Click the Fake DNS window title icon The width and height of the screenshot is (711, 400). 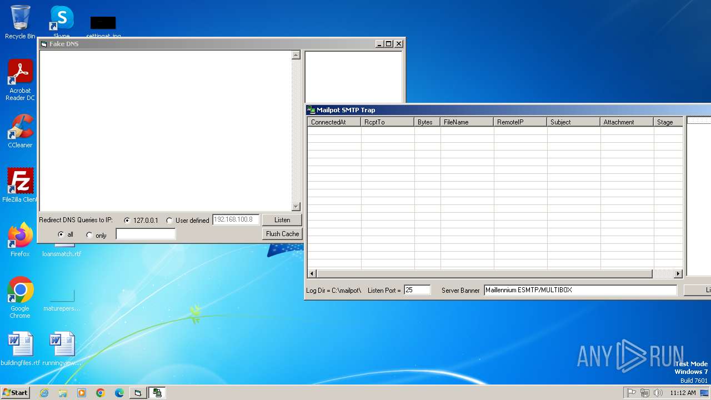coord(44,44)
